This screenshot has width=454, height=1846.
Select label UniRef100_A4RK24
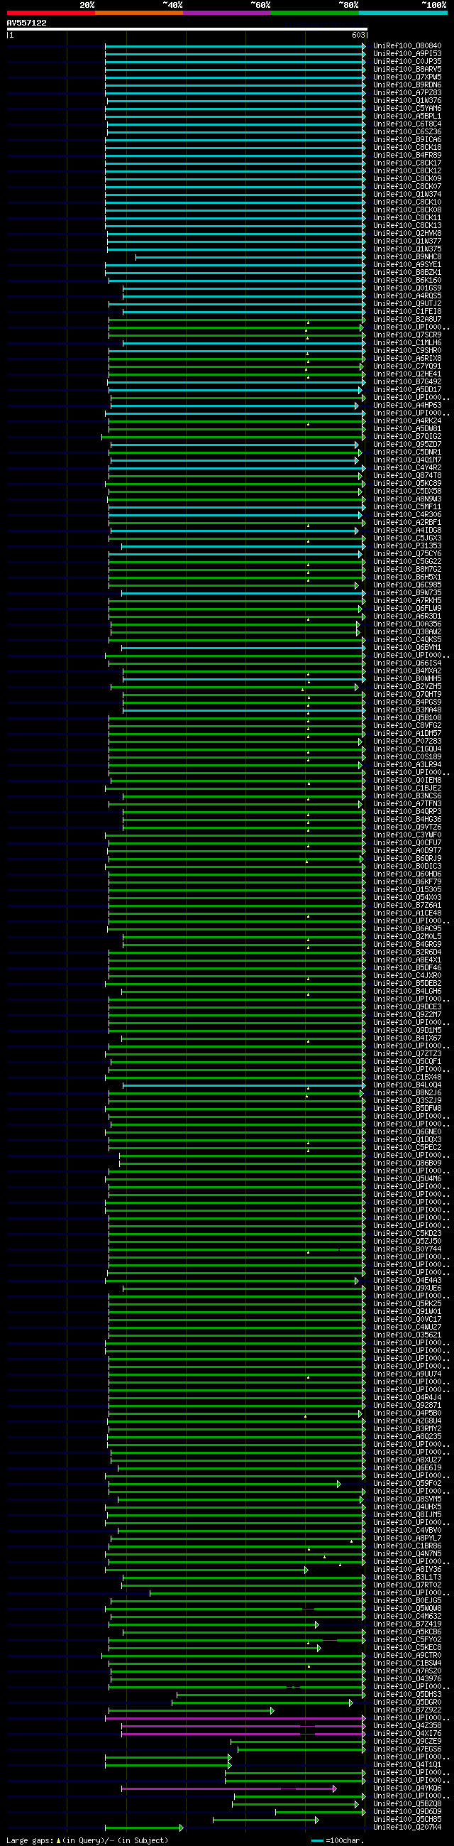(x=406, y=421)
